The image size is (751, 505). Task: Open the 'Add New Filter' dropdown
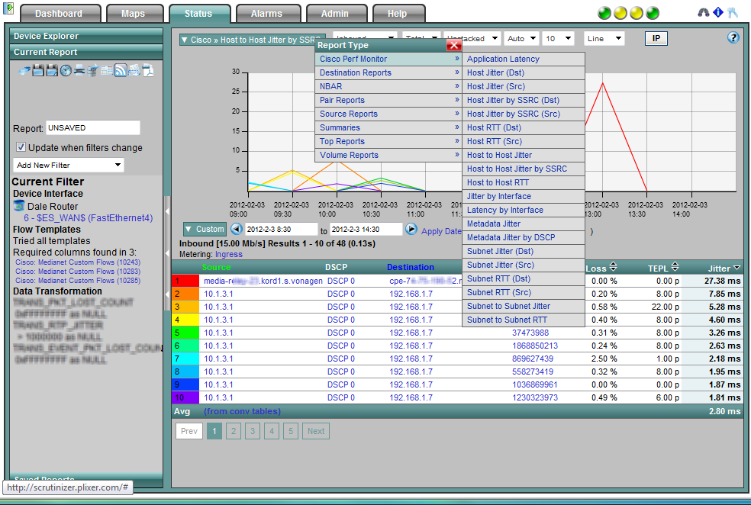(69, 165)
